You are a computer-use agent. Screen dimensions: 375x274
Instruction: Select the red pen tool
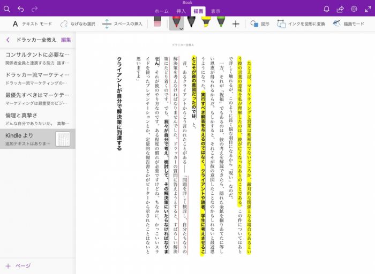click(176, 22)
